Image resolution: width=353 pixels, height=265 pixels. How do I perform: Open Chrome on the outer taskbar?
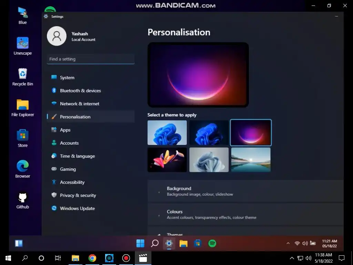coord(92,258)
